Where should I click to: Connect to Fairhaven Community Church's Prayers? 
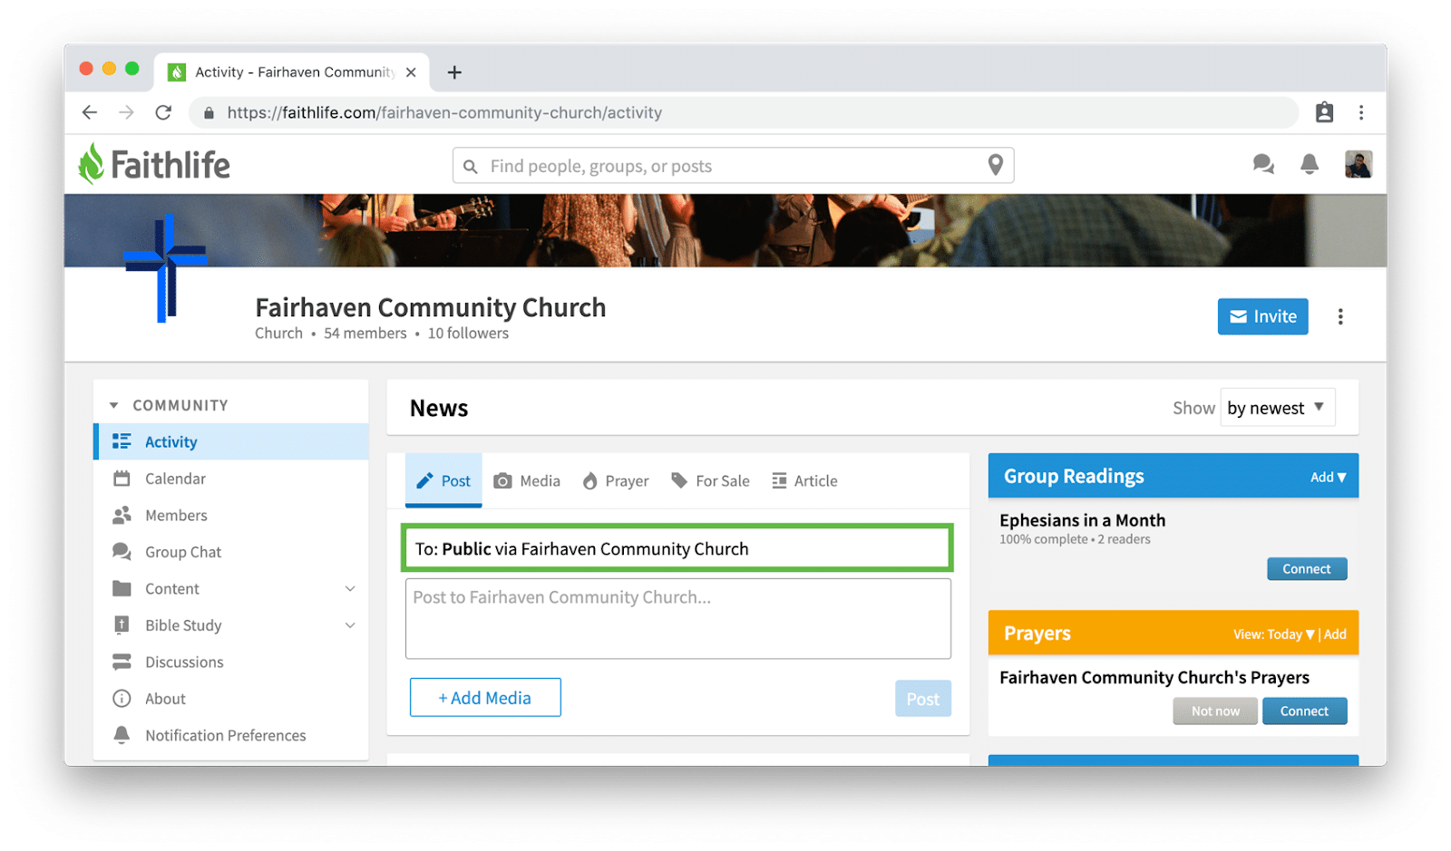1304,711
